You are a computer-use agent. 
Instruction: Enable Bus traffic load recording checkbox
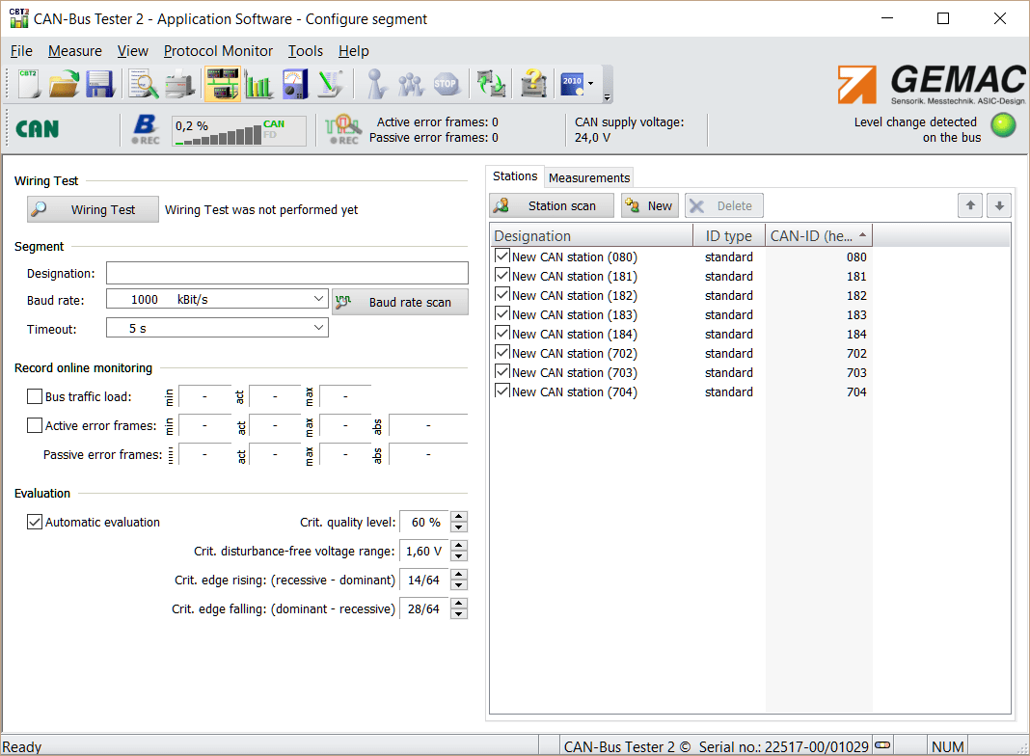[35, 396]
